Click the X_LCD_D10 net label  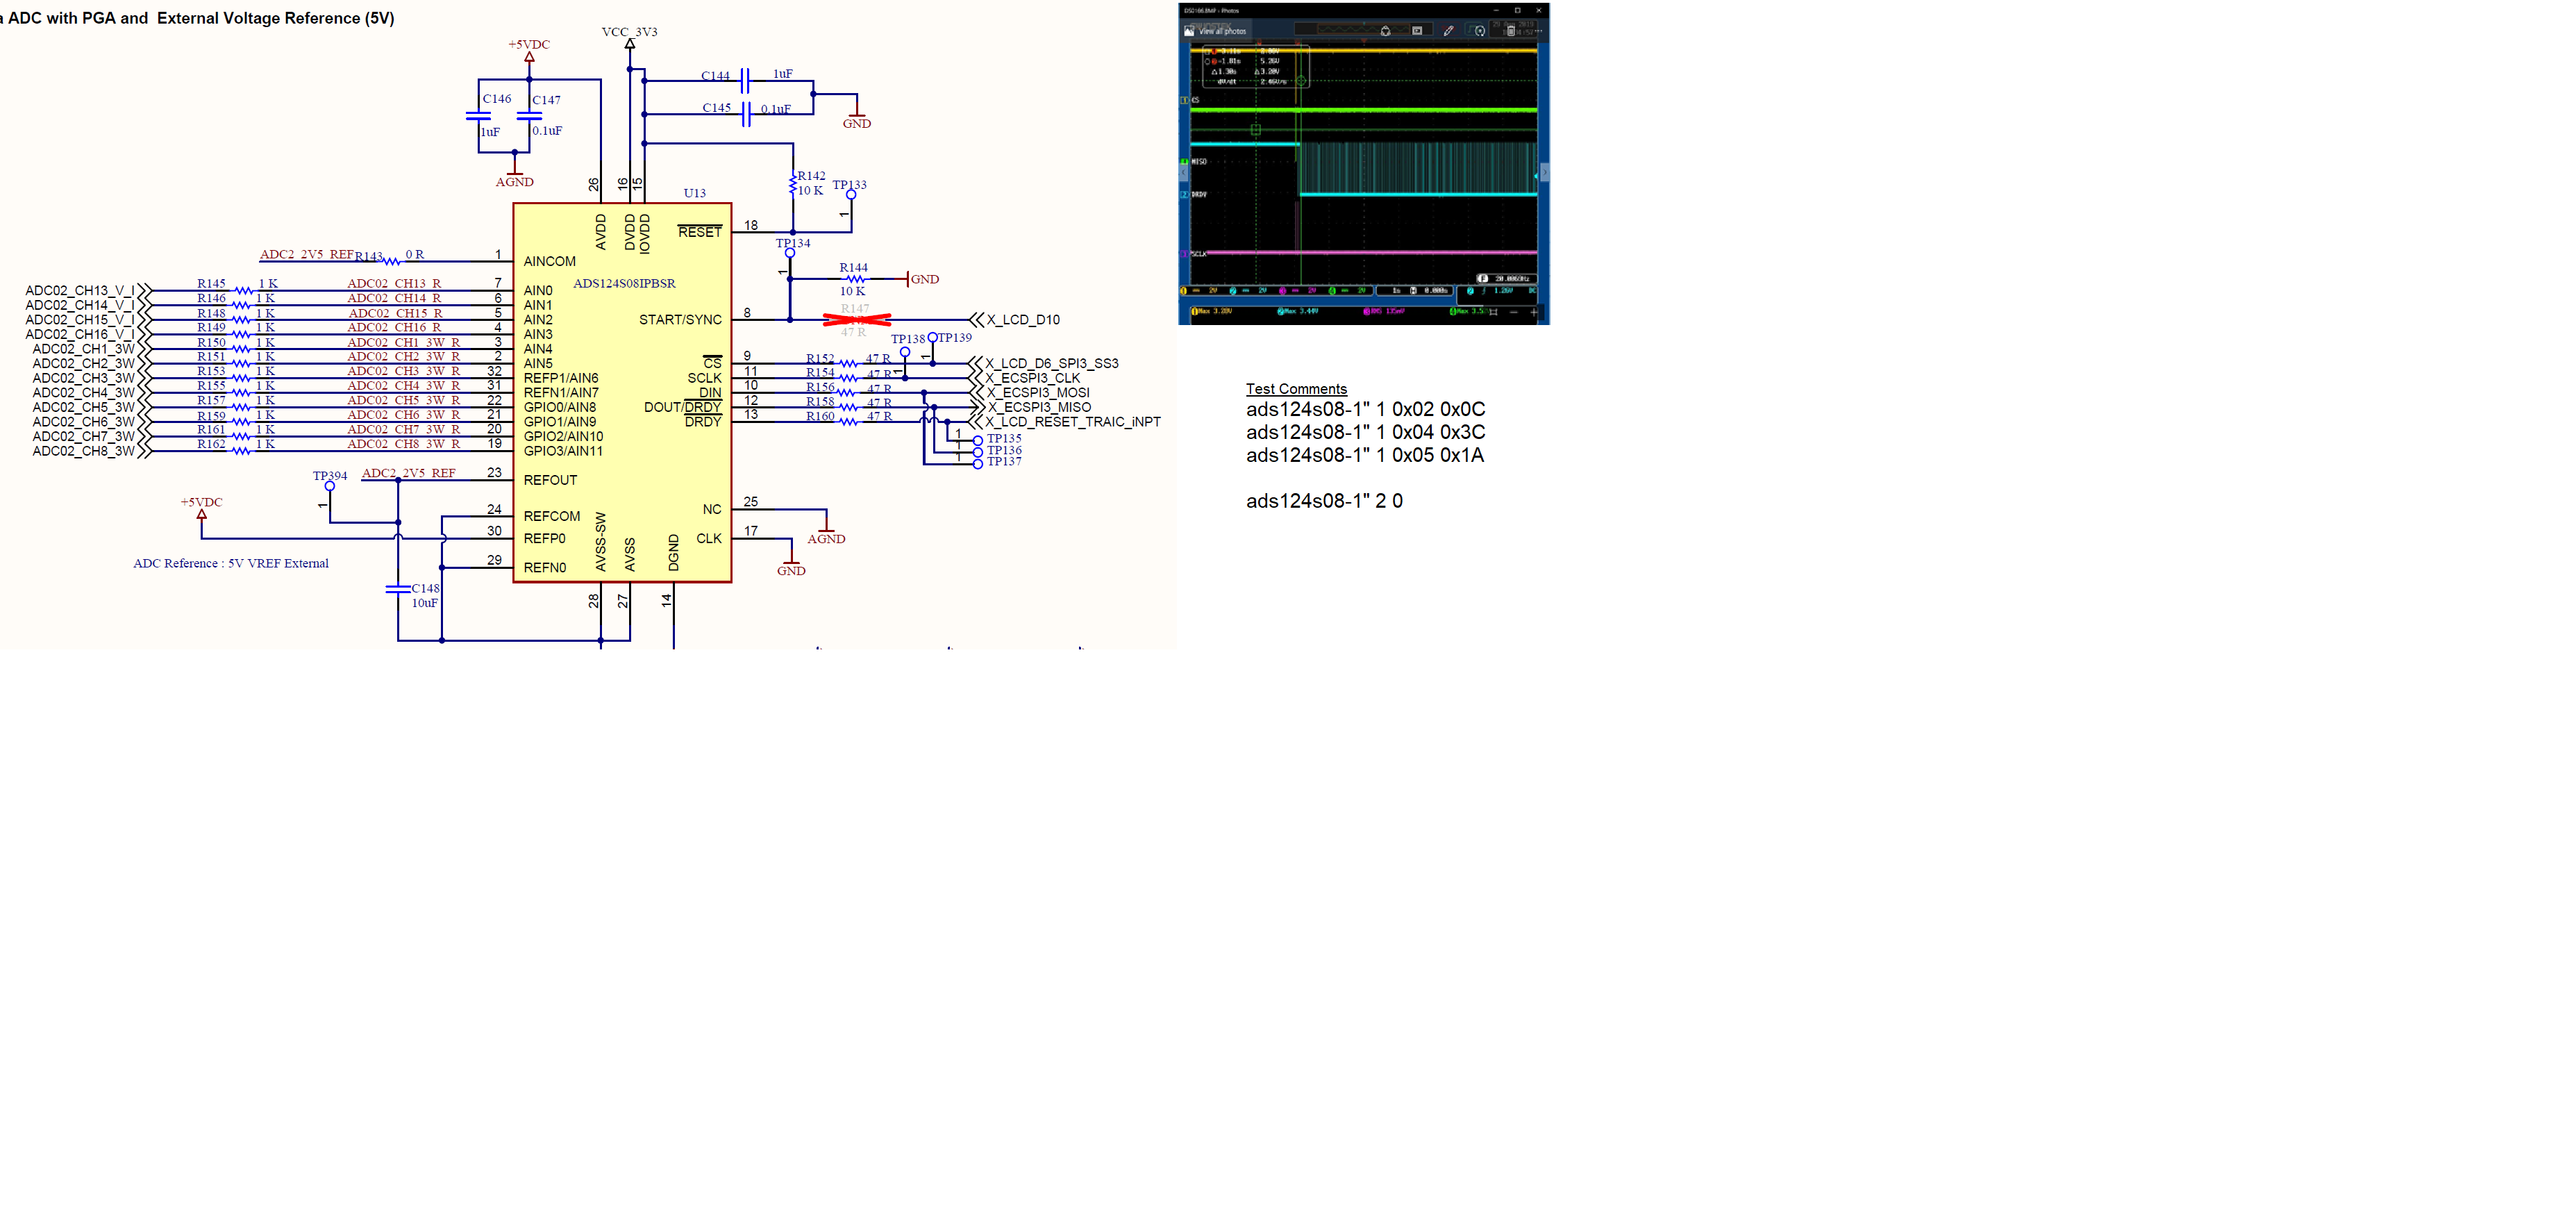click(x=1023, y=320)
